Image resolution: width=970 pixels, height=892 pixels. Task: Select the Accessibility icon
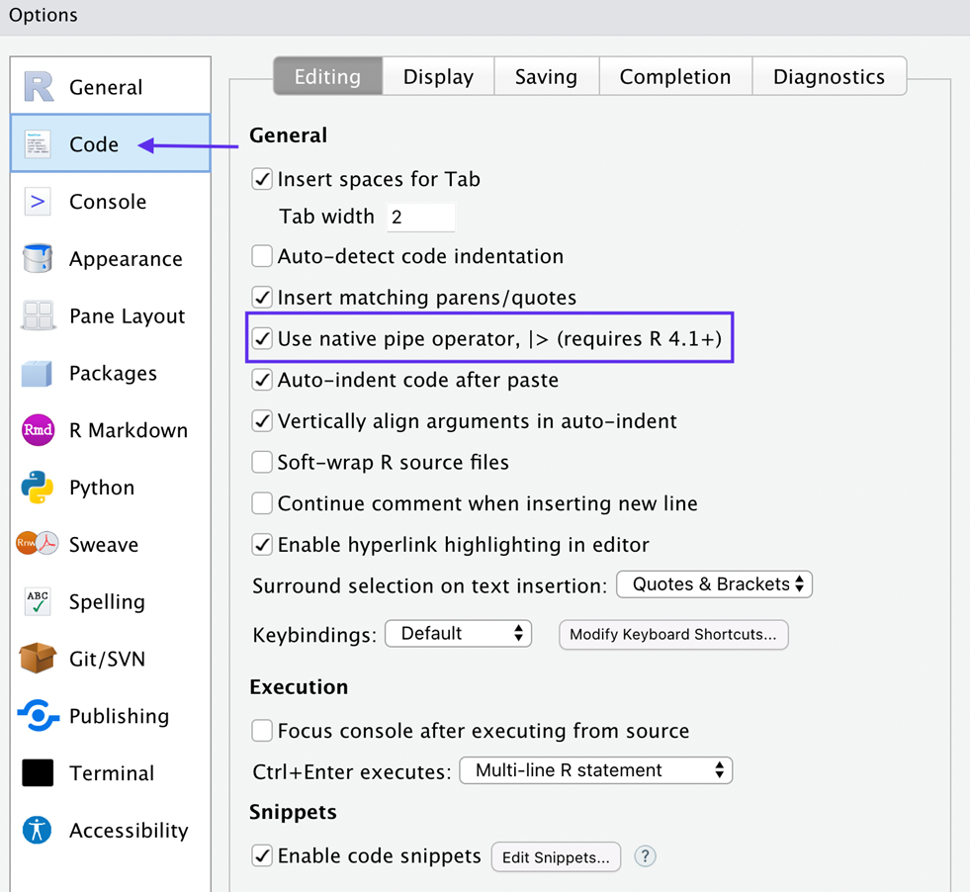38,831
